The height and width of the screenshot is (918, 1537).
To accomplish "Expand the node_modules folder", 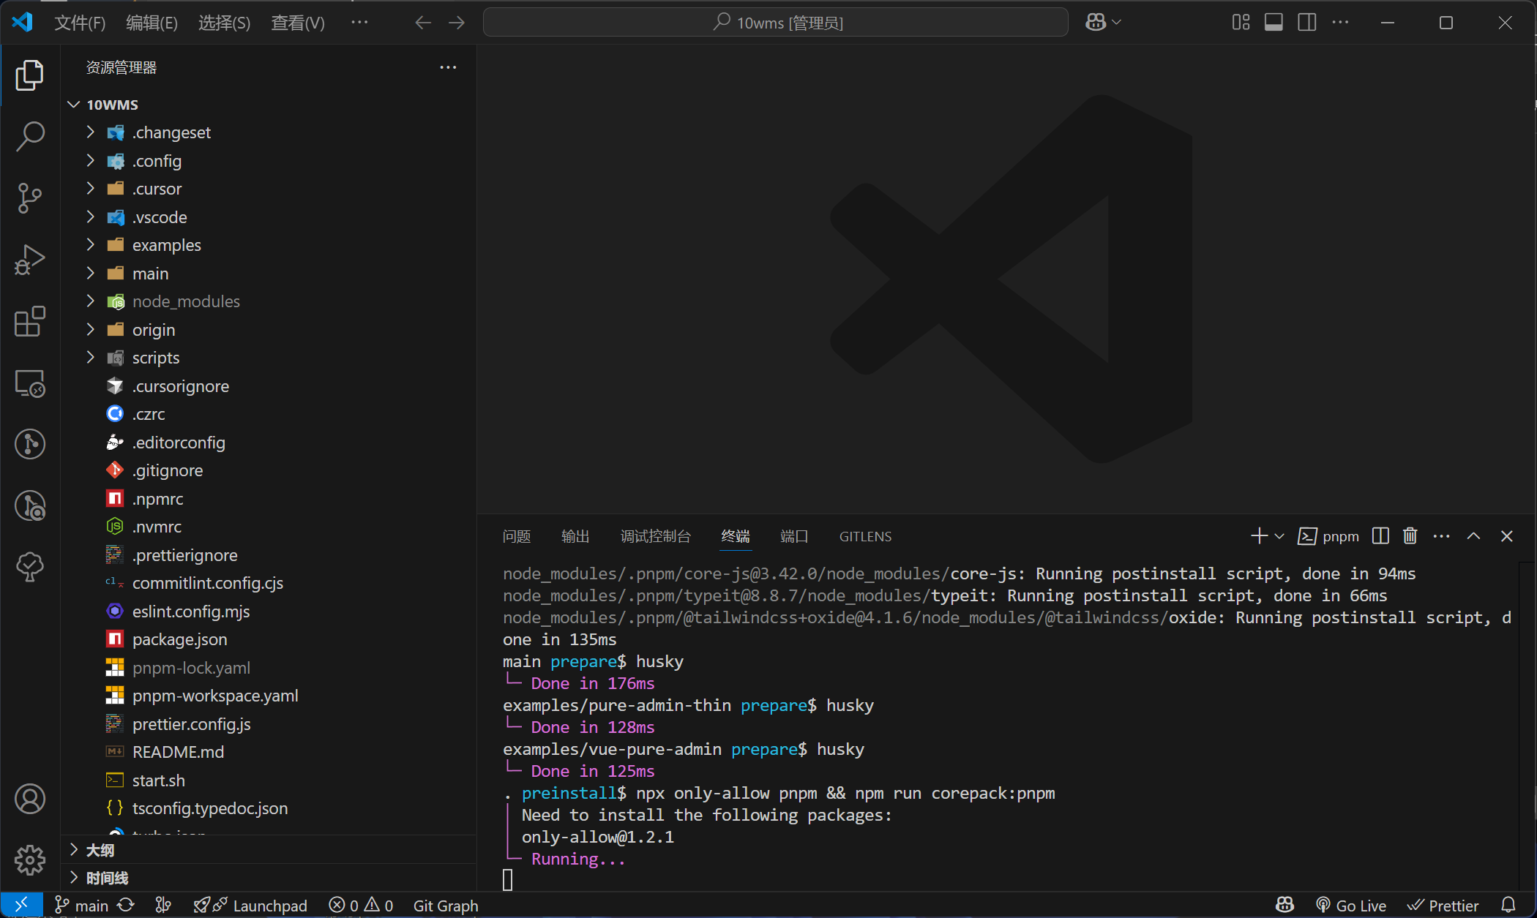I will pyautogui.click(x=269, y=301).
